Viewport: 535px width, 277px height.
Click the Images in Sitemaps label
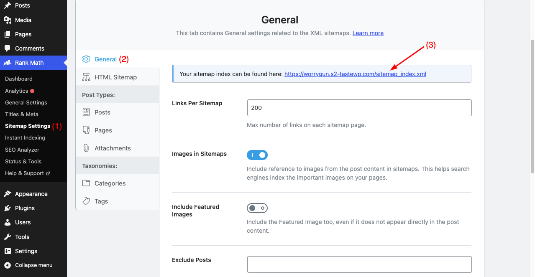tap(199, 154)
